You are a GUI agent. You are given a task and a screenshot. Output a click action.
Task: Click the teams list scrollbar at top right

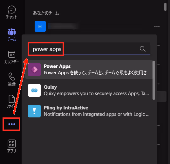coord(165,7)
